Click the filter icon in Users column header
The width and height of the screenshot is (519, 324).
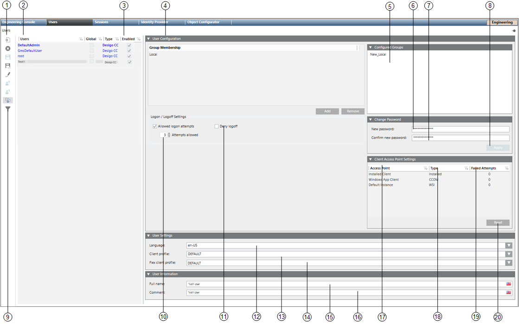(x=81, y=39)
